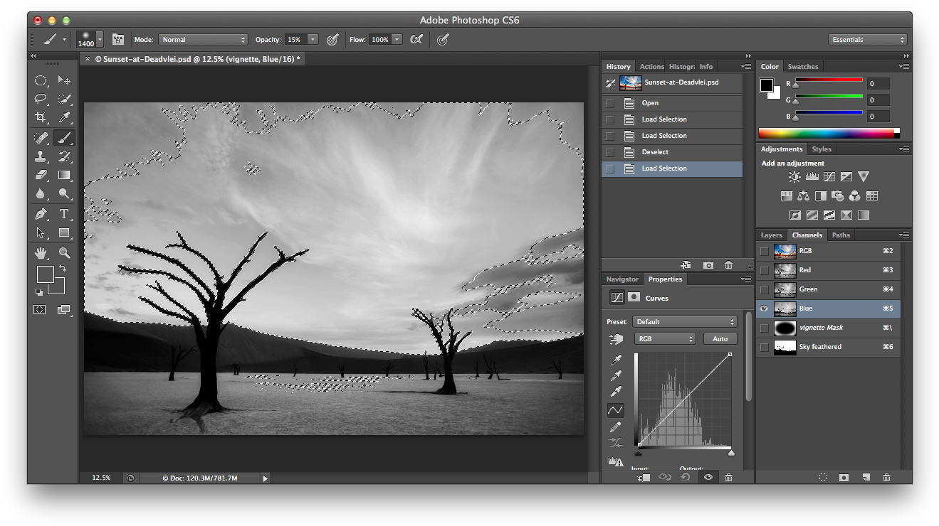
Task: Switch to the Layers tab
Action: click(771, 235)
